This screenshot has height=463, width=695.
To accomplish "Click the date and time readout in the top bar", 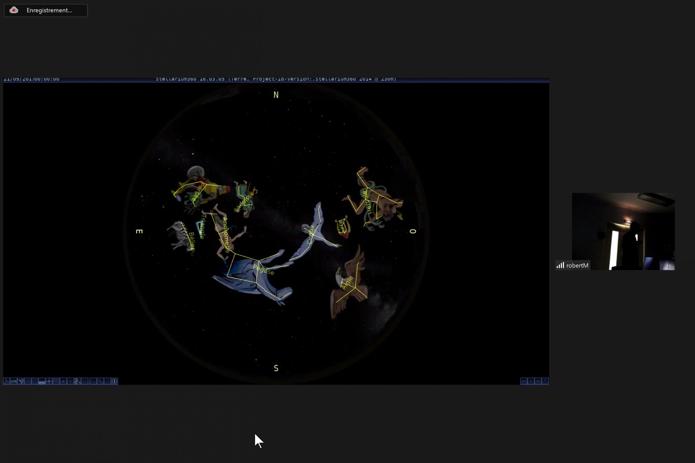I will pyautogui.click(x=31, y=79).
